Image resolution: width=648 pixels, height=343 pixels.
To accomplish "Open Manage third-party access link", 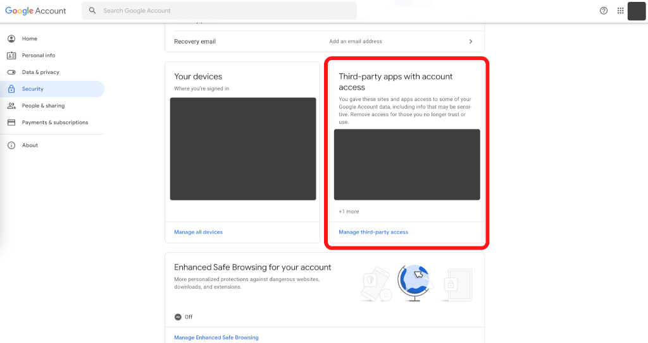I will (x=373, y=232).
